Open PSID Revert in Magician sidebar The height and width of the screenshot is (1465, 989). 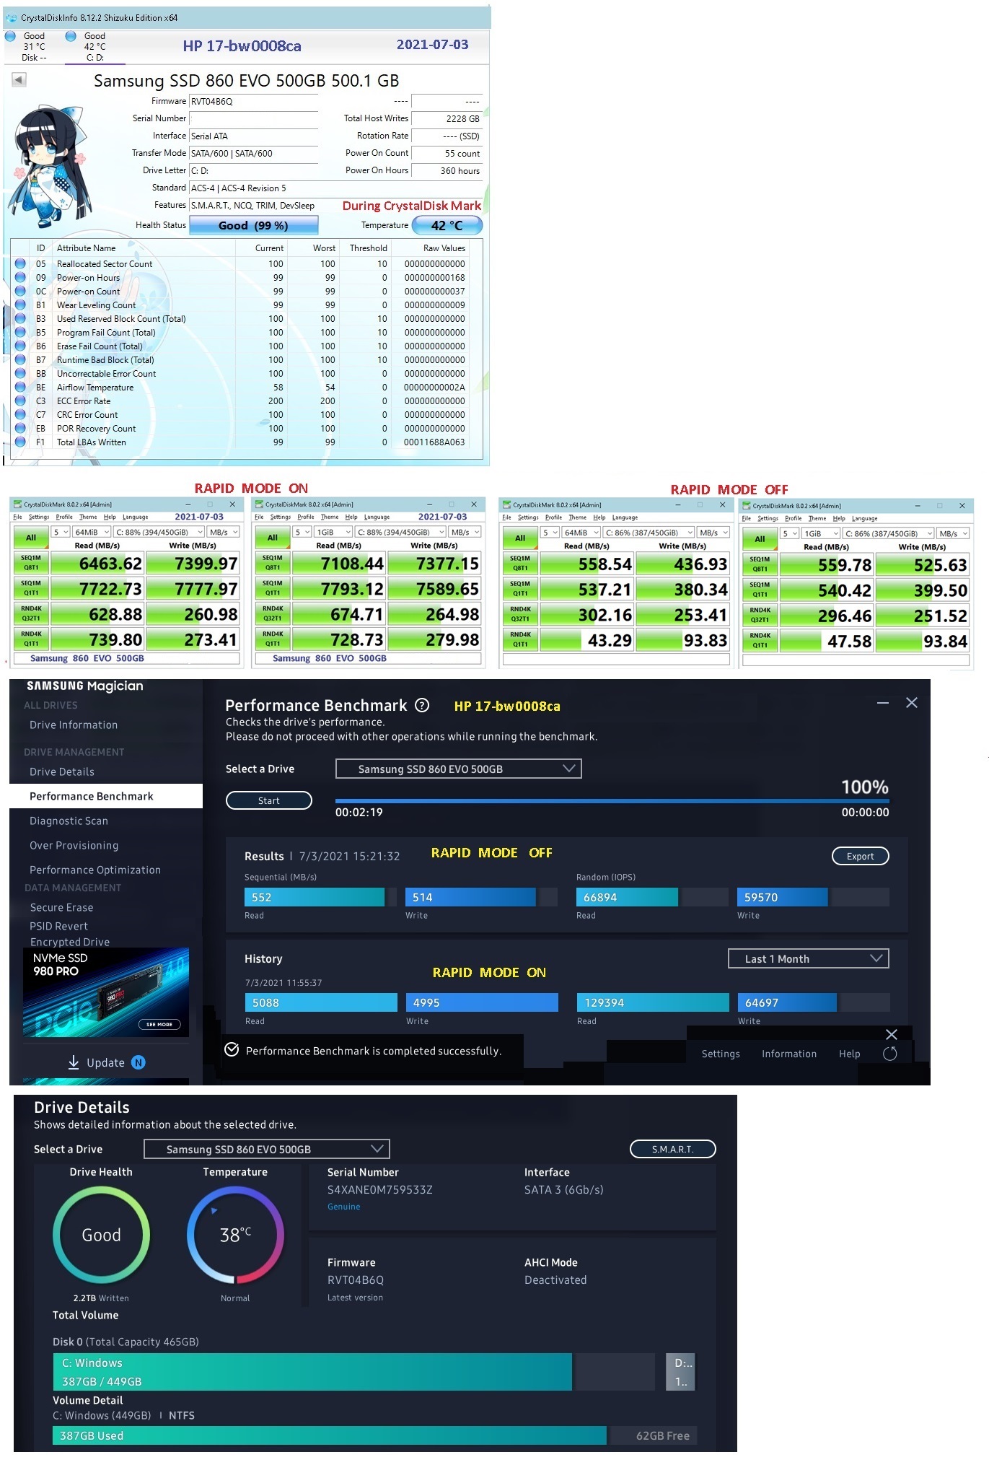pos(58,926)
